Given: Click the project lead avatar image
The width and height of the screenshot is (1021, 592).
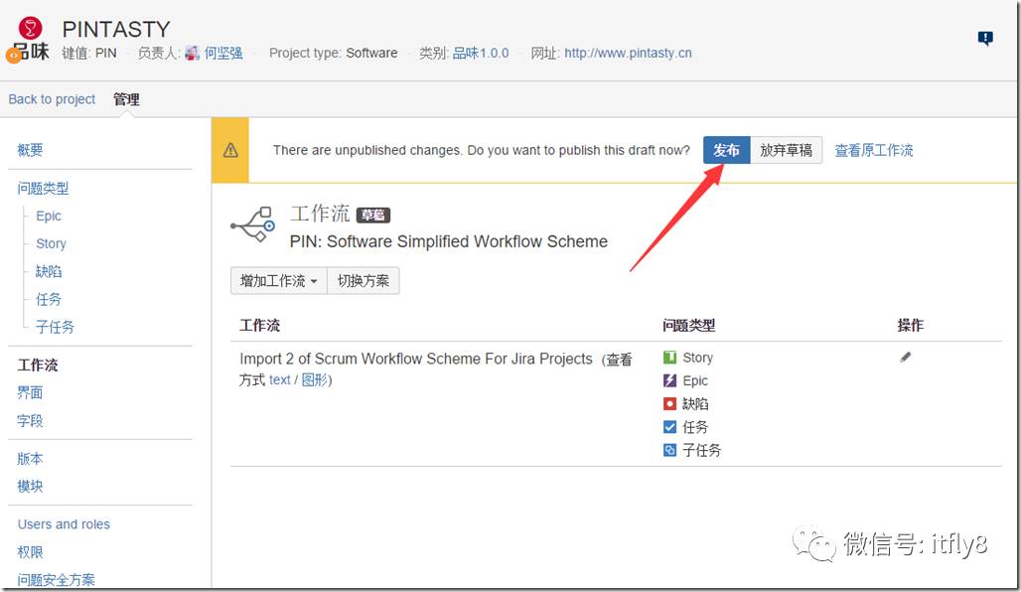Looking at the screenshot, I should [192, 54].
